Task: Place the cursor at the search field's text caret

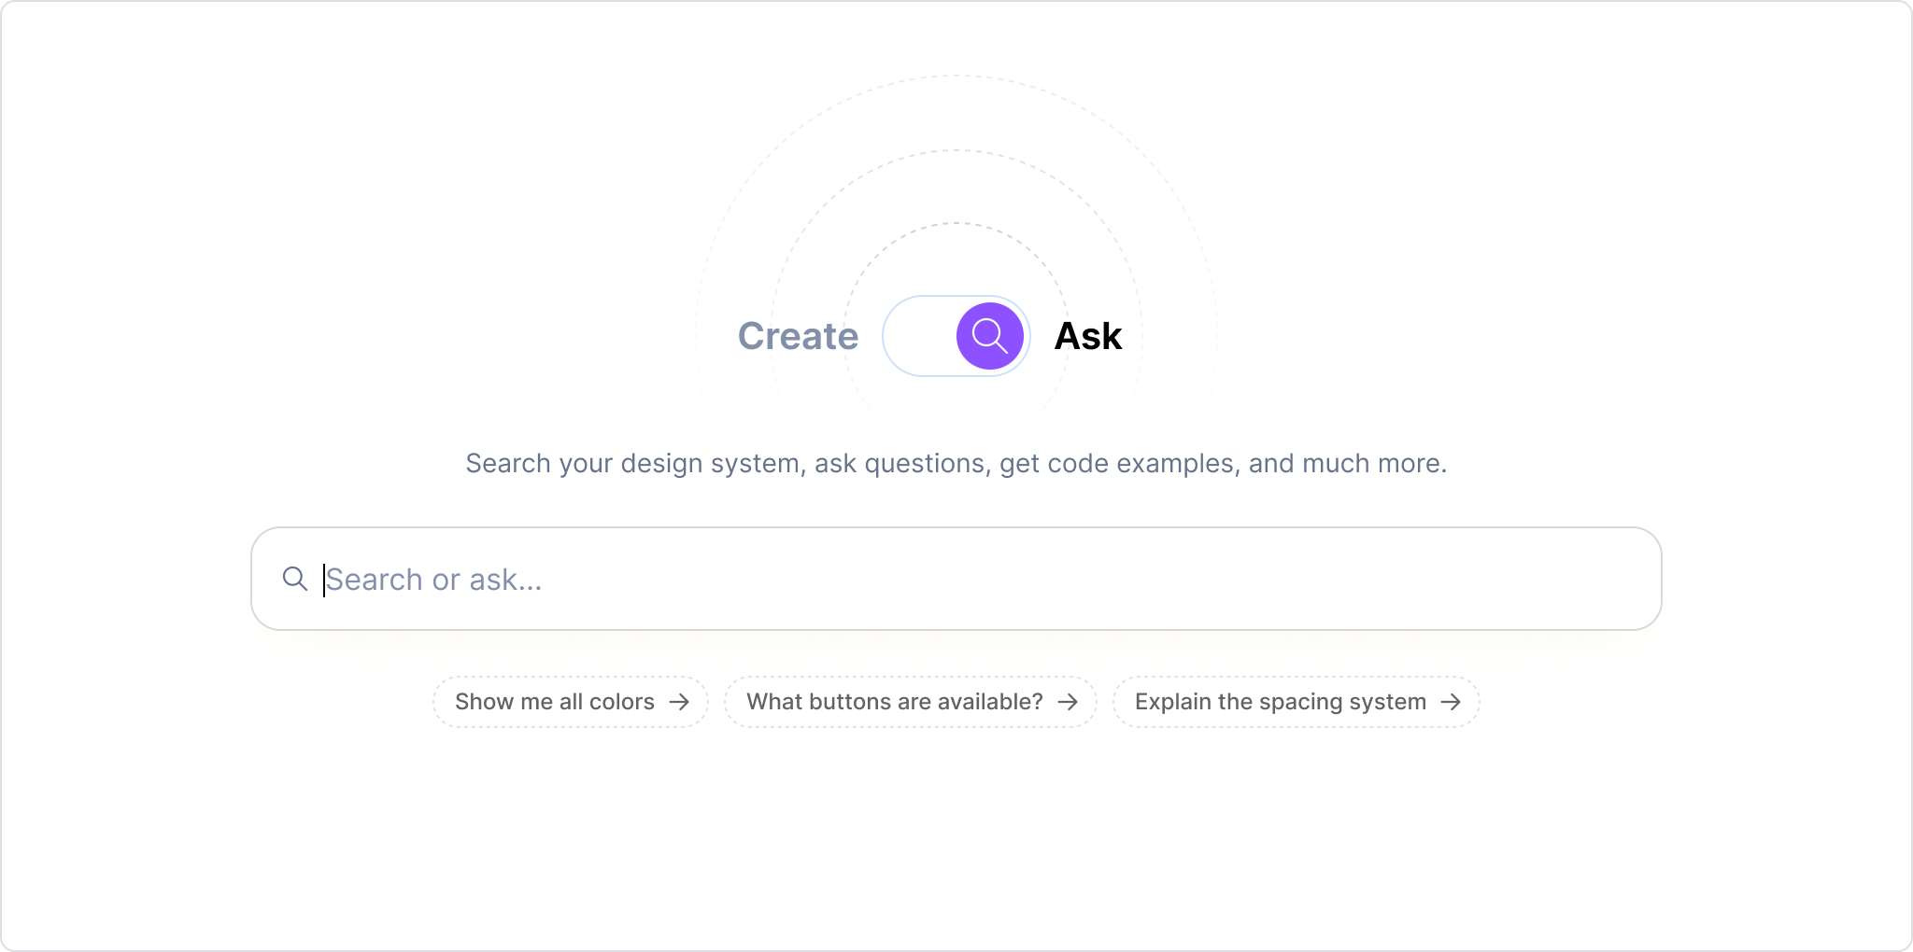Action: 324,580
